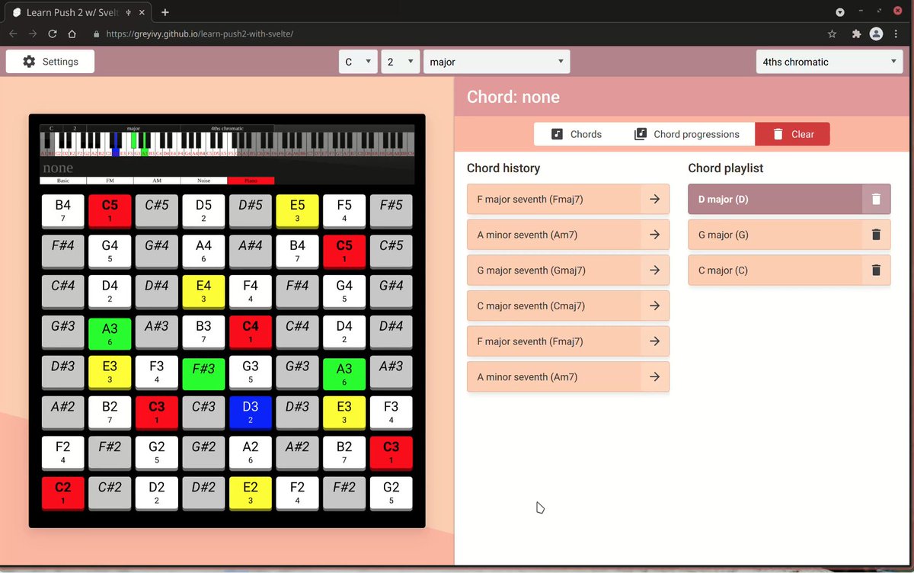
Task: Select the red Piano synth tab
Action: point(251,181)
